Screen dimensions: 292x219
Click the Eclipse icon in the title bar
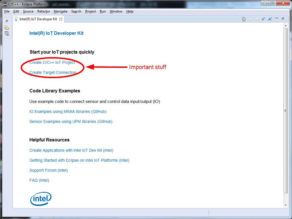[5, 4]
